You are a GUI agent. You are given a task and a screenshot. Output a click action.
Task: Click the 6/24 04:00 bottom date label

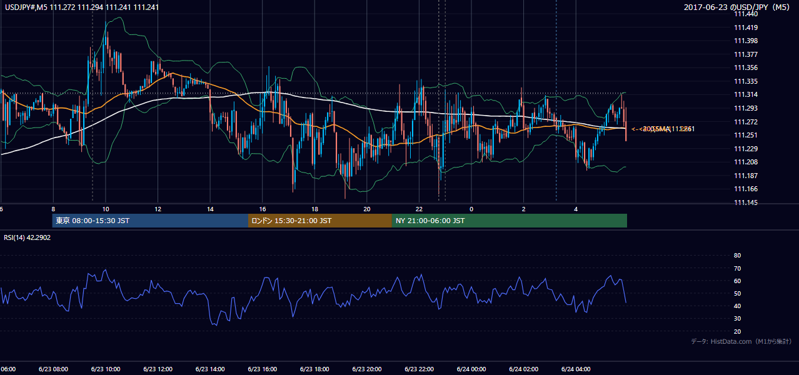point(576,369)
